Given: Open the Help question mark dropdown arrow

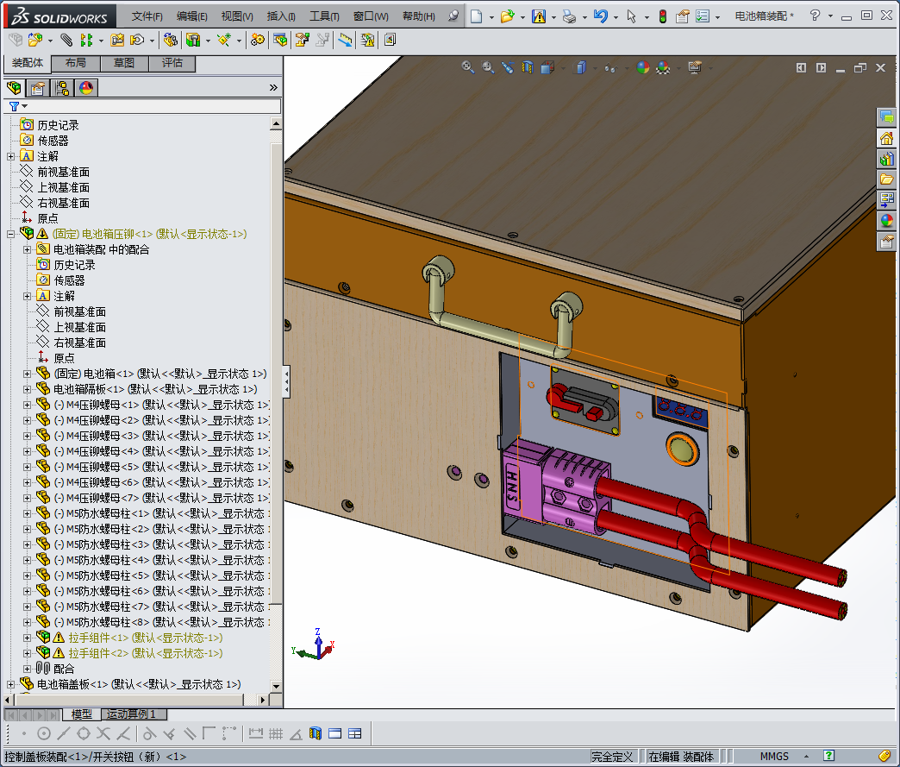Looking at the screenshot, I should [830, 16].
